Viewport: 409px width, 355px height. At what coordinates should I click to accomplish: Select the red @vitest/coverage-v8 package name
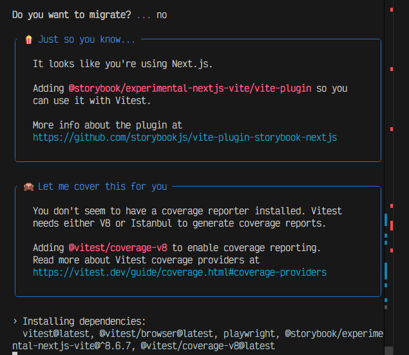pos(118,248)
